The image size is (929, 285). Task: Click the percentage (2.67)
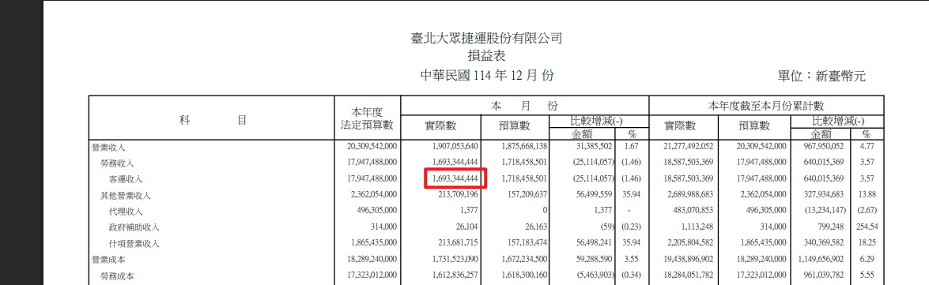pyautogui.click(x=867, y=211)
